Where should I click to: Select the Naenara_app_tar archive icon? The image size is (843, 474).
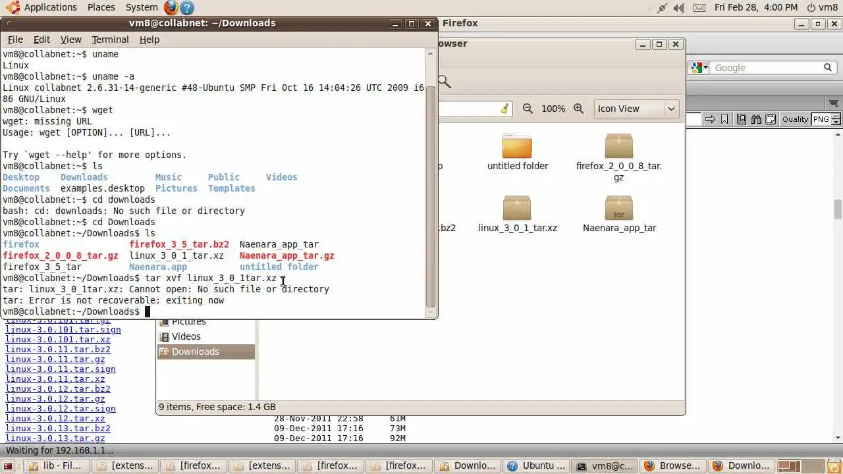(x=619, y=207)
